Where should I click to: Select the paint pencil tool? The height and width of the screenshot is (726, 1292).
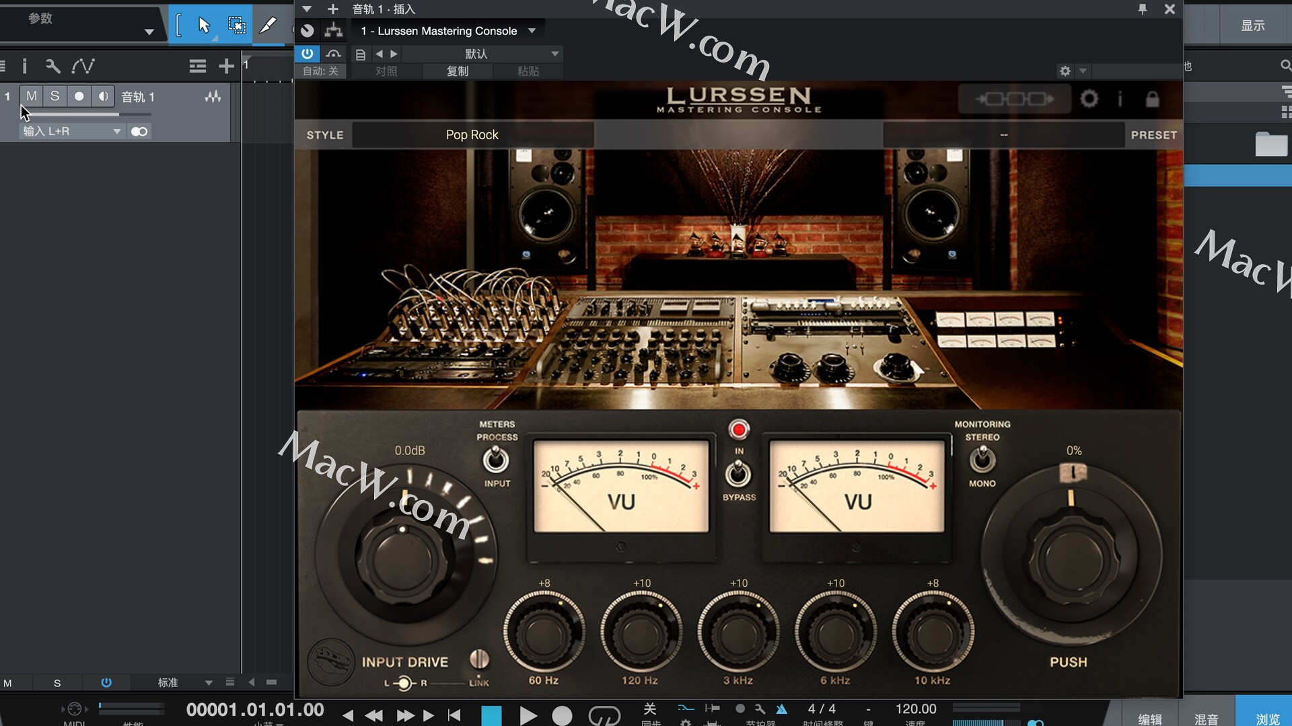[268, 26]
